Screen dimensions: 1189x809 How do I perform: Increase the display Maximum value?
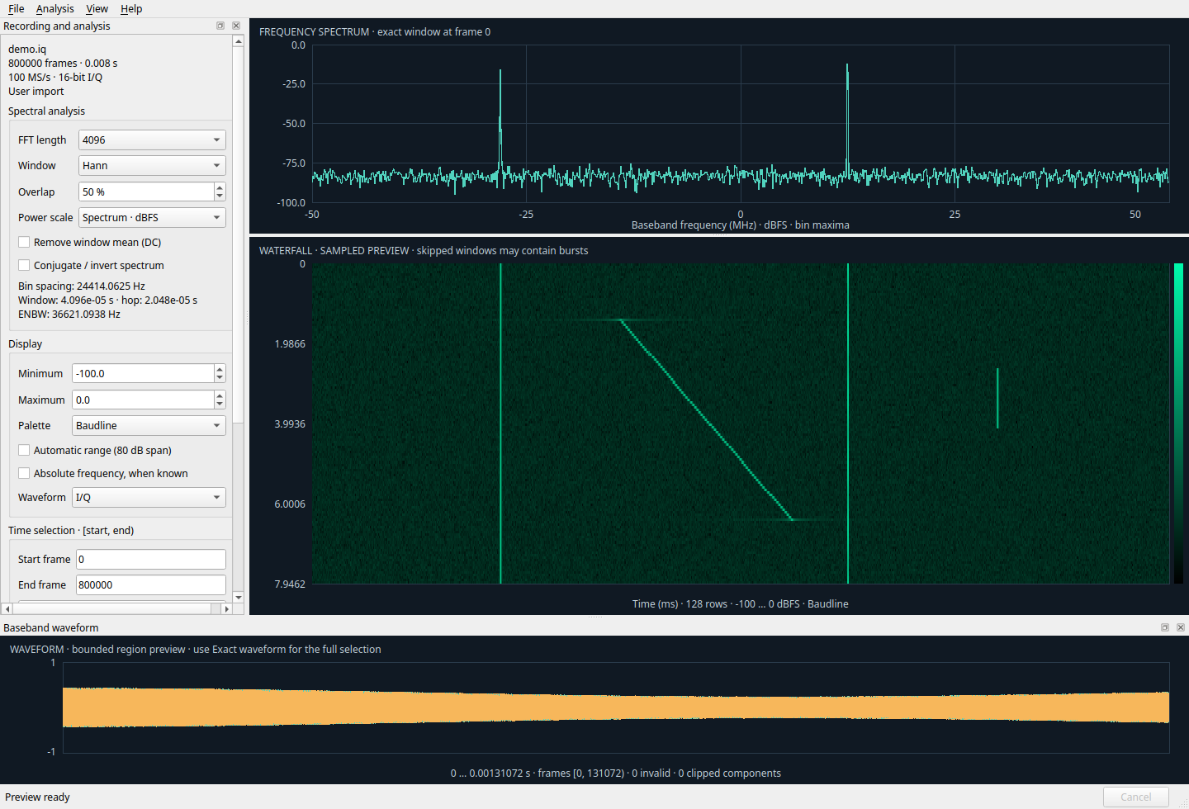(x=220, y=395)
